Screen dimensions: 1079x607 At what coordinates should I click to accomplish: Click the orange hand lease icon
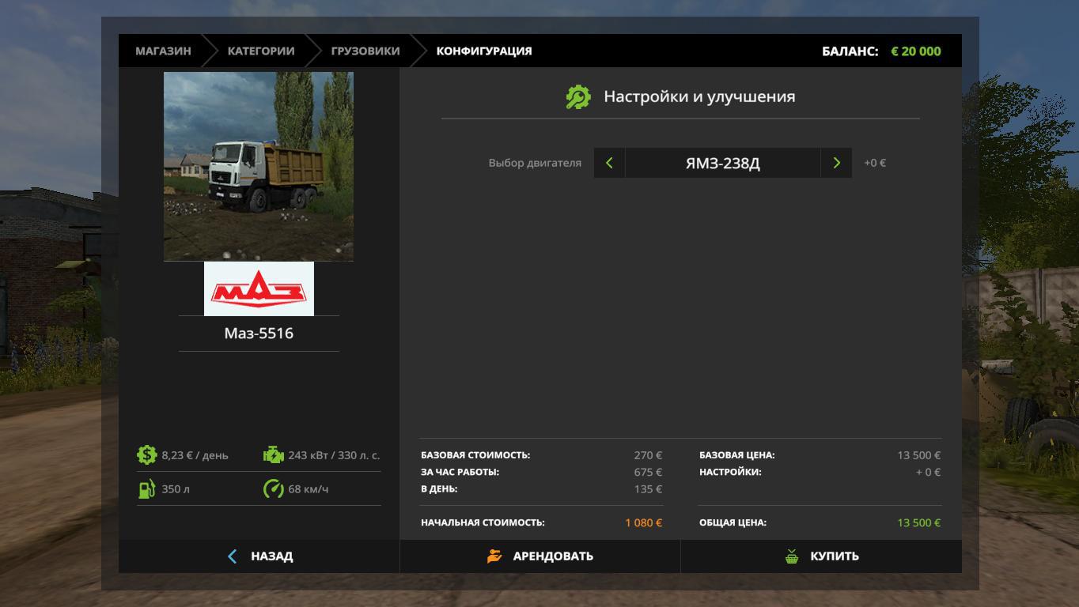tap(494, 556)
